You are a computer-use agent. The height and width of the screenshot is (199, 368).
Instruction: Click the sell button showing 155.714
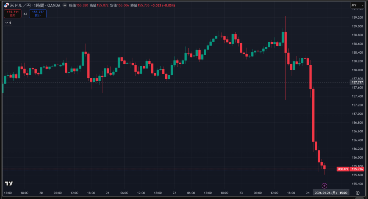click(x=12, y=14)
